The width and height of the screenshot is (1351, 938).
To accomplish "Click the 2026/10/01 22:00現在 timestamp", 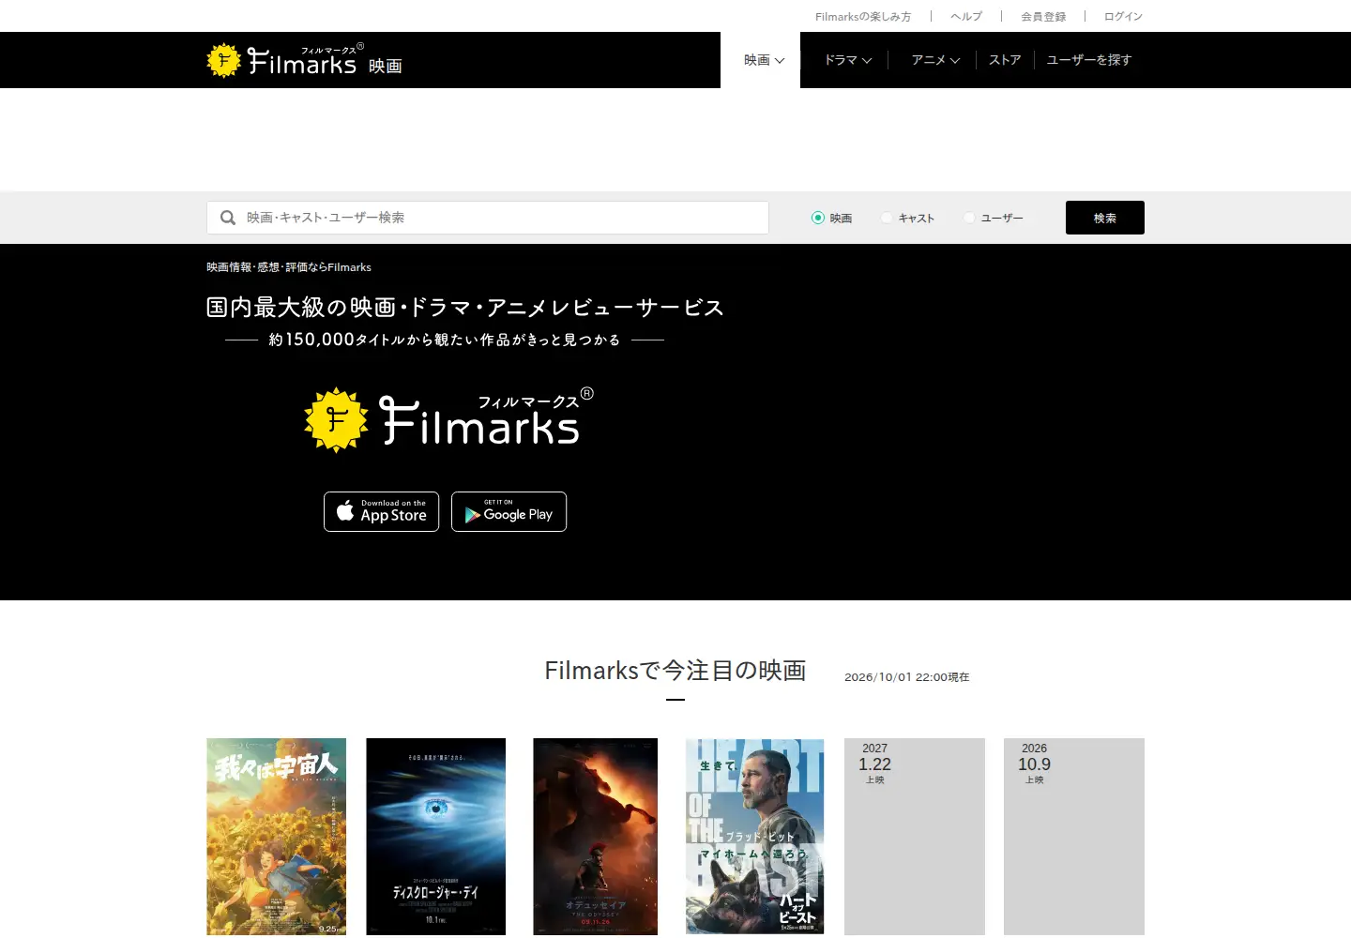I will (x=907, y=677).
